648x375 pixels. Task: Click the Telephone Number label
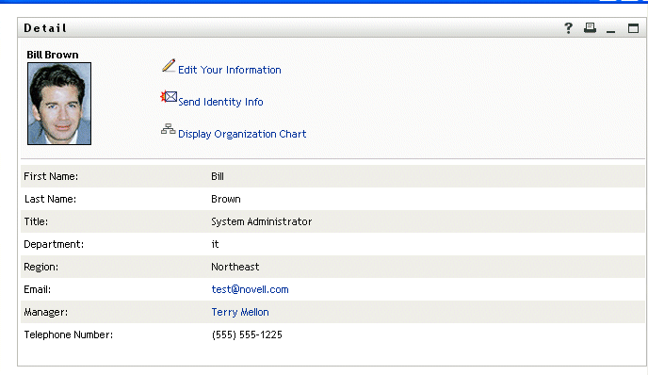68,334
